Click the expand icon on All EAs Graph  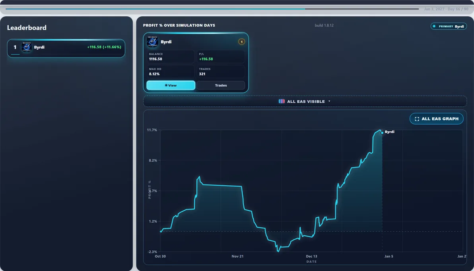tap(417, 119)
